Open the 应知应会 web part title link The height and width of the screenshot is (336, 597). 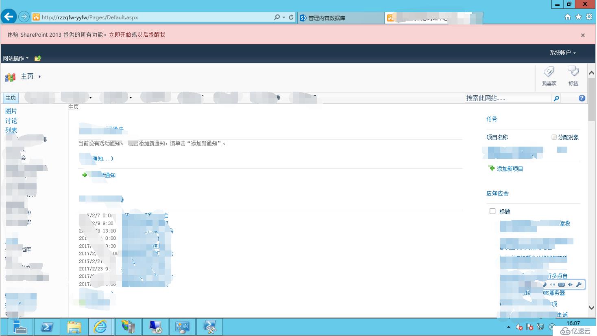497,193
